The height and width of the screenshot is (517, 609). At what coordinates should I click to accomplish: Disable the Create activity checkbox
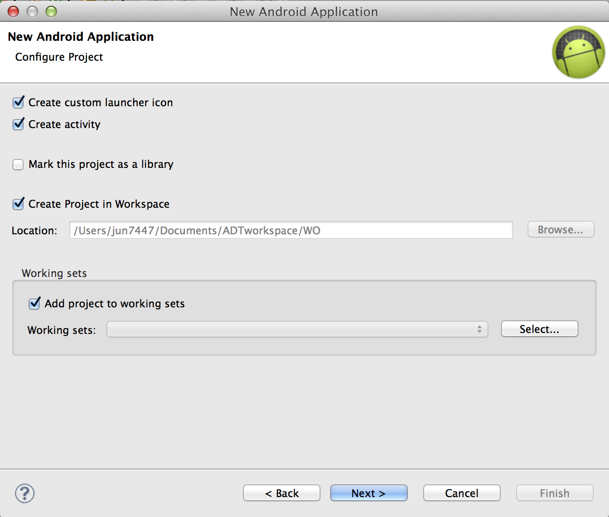18,124
